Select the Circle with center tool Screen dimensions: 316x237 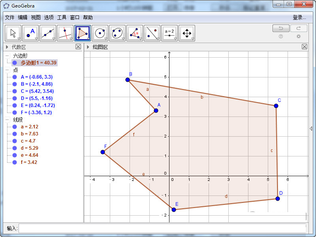tap(100, 33)
